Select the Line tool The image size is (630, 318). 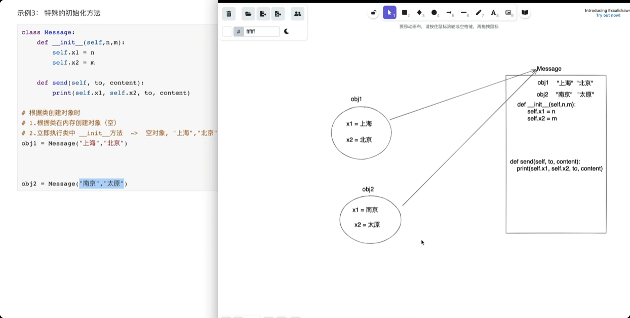463,13
